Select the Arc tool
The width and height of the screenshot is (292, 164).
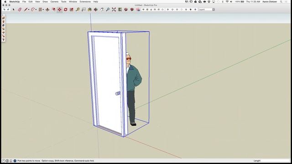[x=33, y=10]
